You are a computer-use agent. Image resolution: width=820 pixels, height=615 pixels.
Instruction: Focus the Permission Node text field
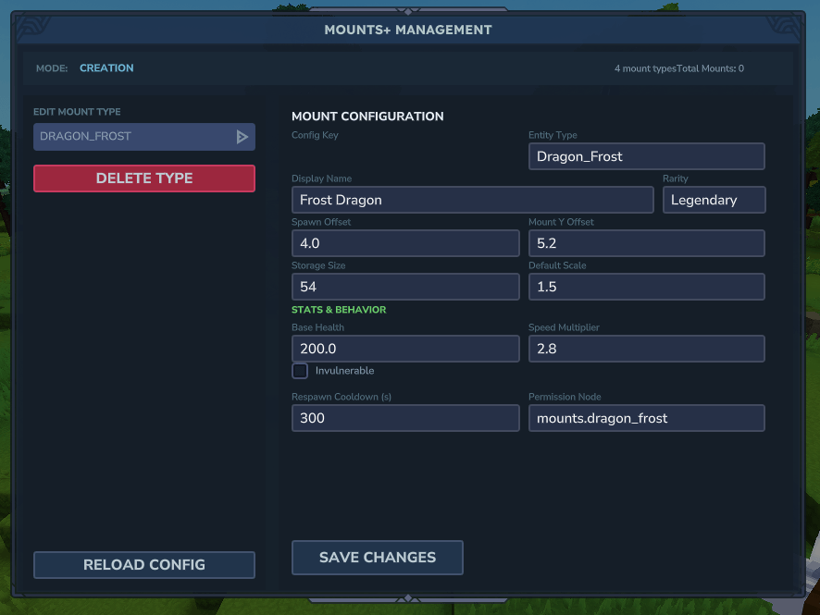click(646, 418)
